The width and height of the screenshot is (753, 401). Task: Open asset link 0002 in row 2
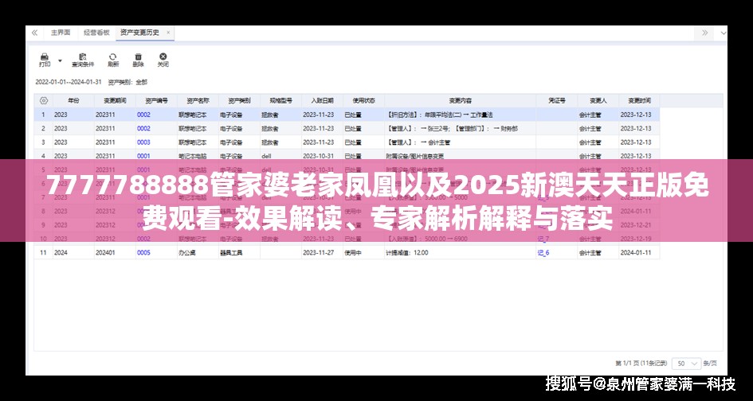pos(143,129)
